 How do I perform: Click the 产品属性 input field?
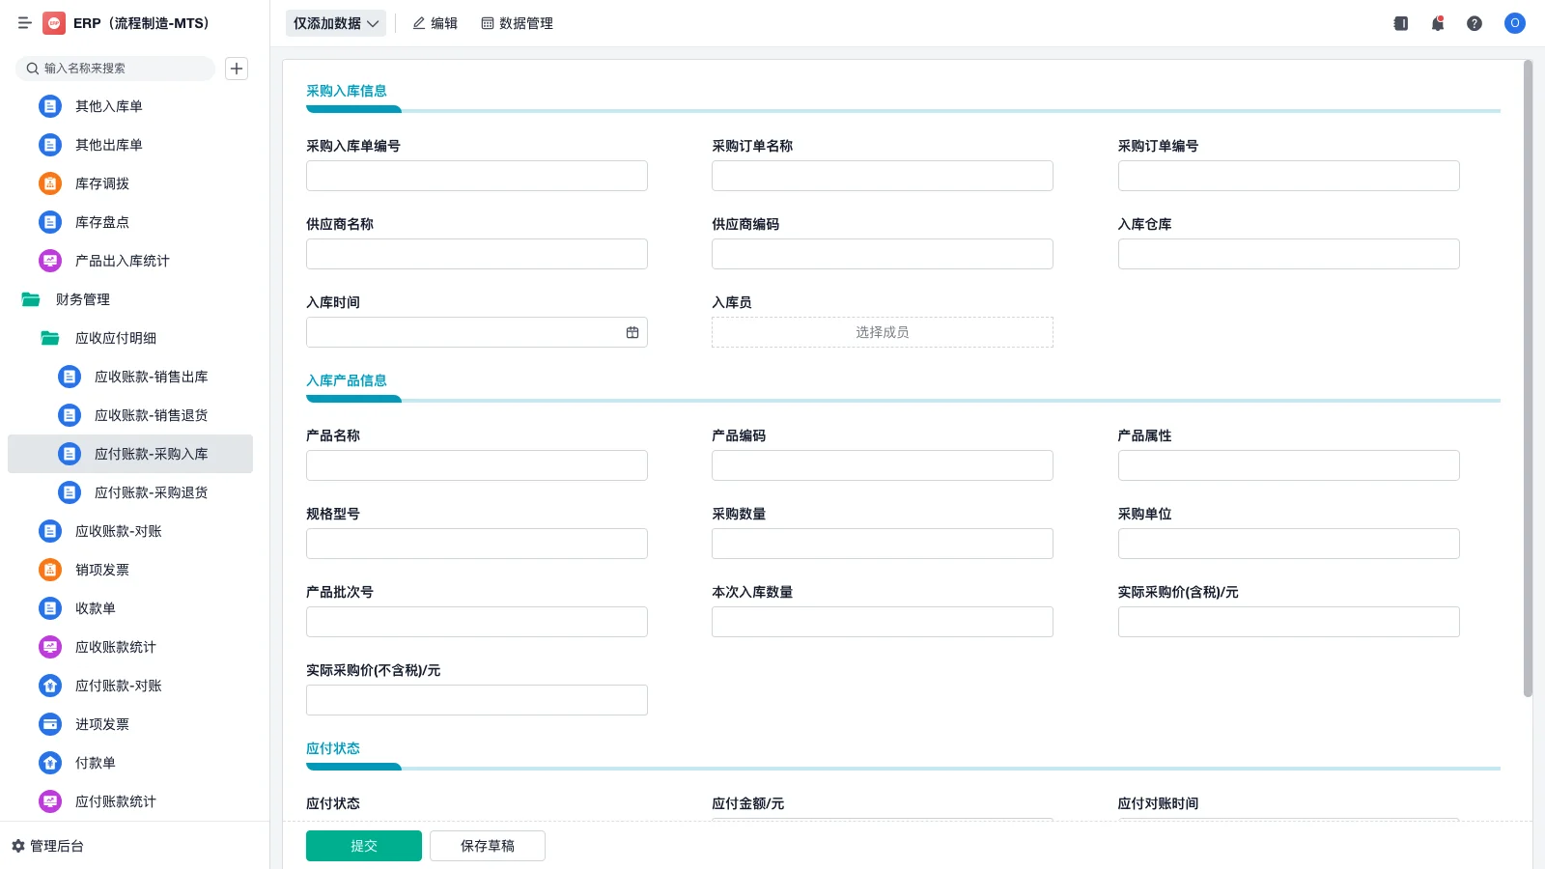(x=1289, y=465)
